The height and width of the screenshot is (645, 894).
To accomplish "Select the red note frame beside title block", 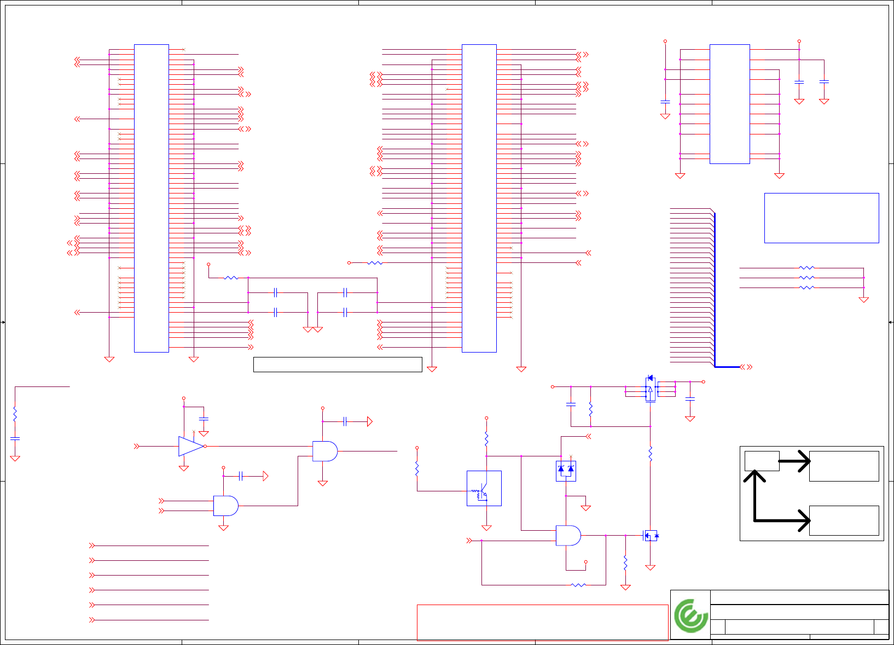I will tap(543, 623).
